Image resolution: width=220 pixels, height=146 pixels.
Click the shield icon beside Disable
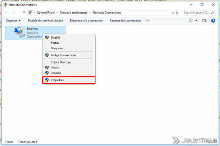point(47,38)
